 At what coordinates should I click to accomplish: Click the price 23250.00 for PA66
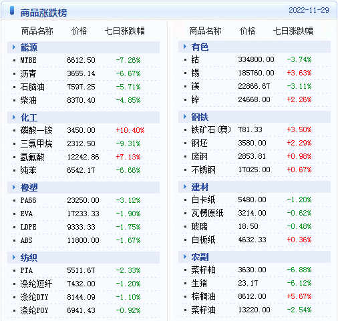tap(83, 200)
